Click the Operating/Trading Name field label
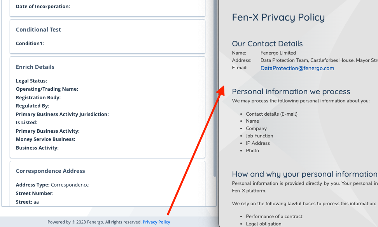This screenshot has height=227, width=378. pos(47,89)
